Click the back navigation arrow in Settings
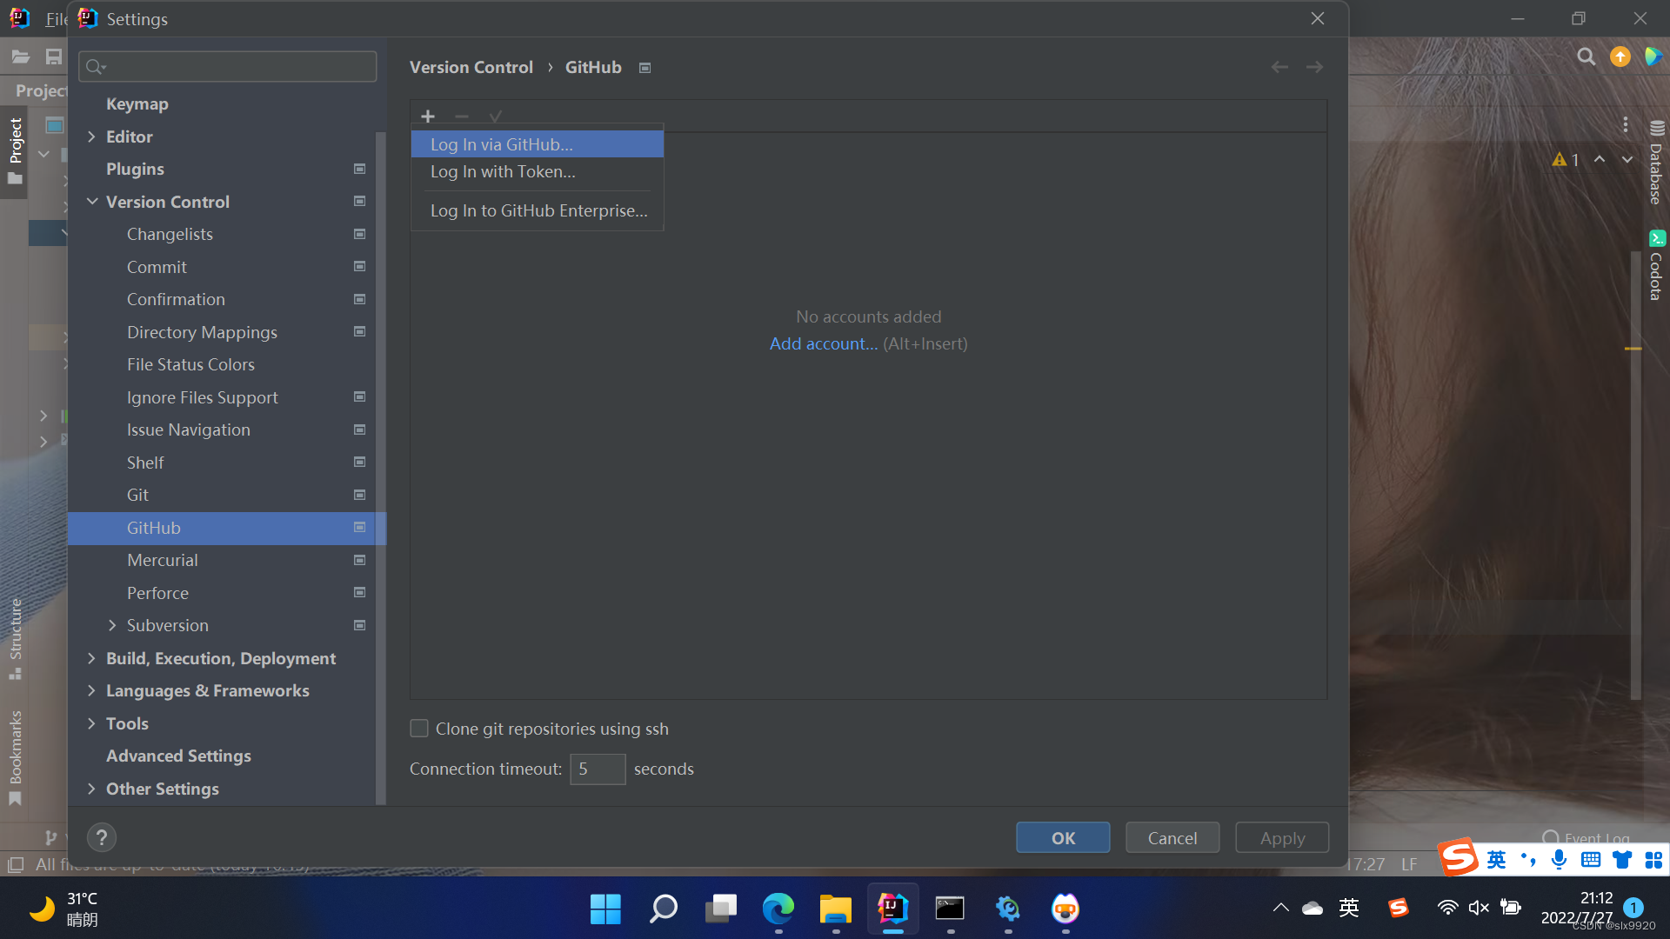Screen dimensions: 1670x939 click(x=1279, y=67)
